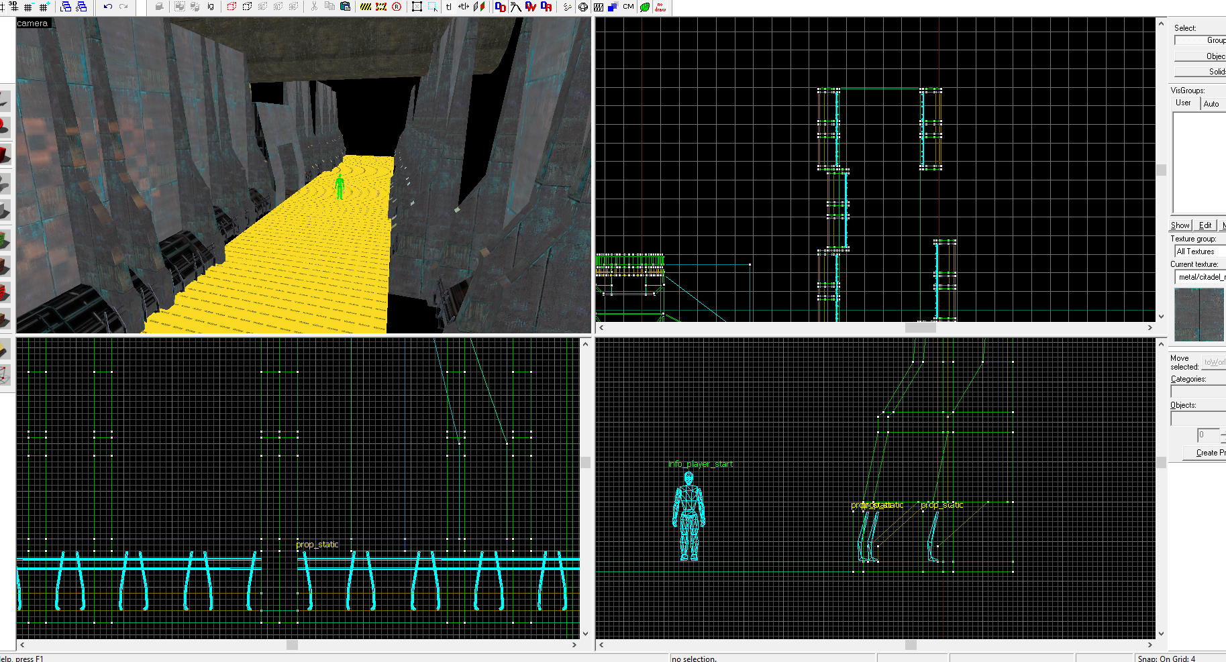The height and width of the screenshot is (662, 1226).
Task: Click the 'CM' toolbar icon
Action: pyautogui.click(x=628, y=7)
